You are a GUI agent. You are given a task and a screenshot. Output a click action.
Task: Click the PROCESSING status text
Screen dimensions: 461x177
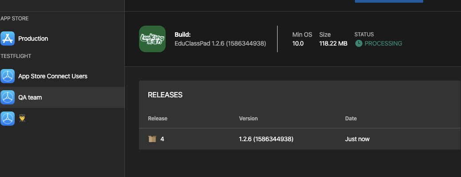[x=383, y=43]
